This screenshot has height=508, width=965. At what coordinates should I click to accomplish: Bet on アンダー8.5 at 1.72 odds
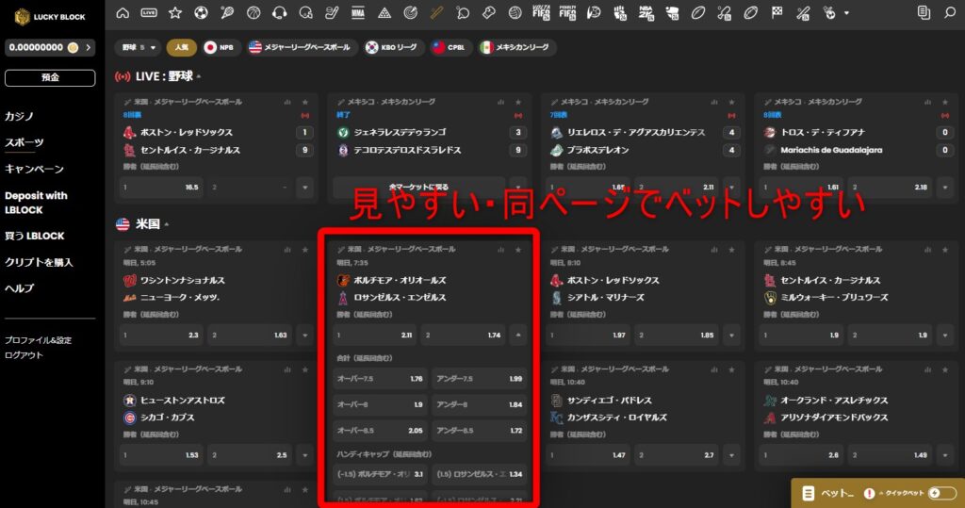(x=479, y=431)
